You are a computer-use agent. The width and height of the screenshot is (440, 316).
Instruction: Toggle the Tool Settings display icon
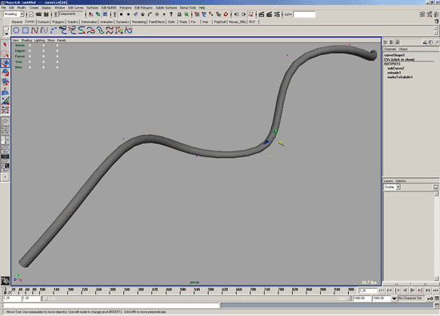429,14
